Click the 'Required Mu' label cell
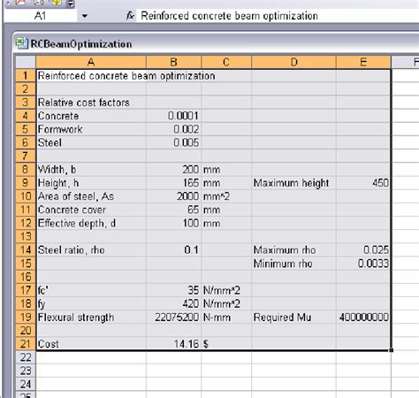Screen dimensions: 419x398 293,318
